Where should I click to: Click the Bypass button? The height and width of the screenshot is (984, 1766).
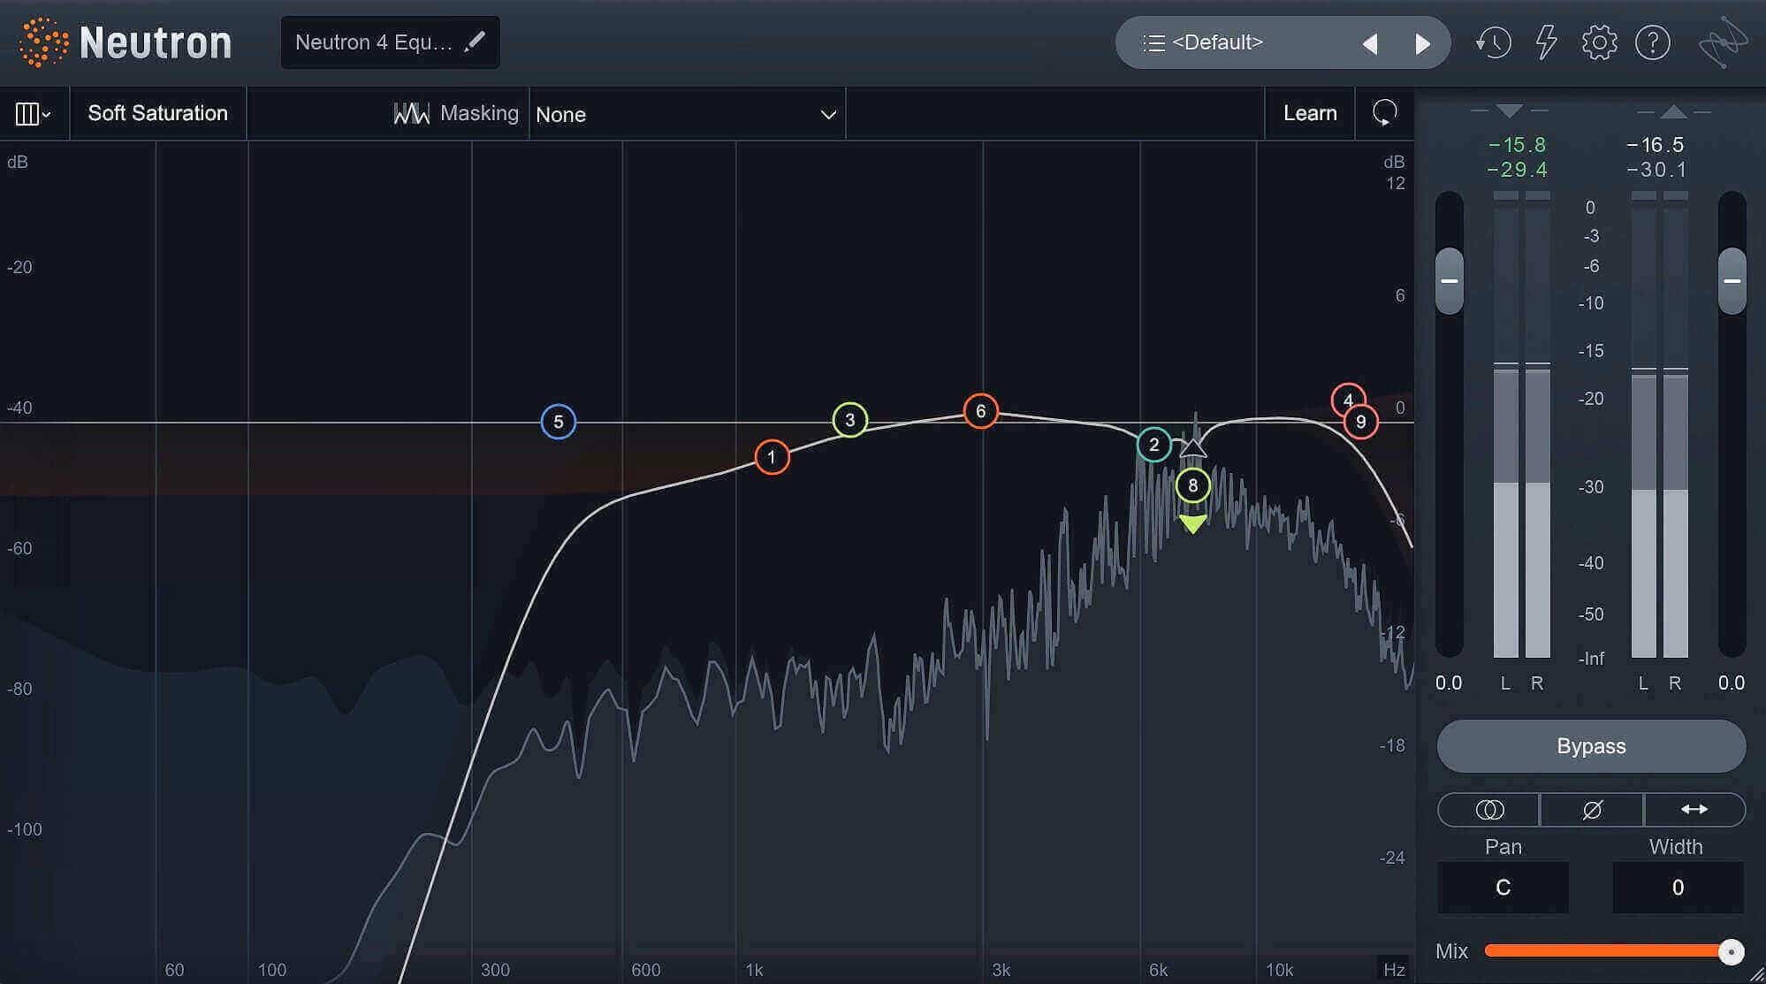coord(1591,746)
